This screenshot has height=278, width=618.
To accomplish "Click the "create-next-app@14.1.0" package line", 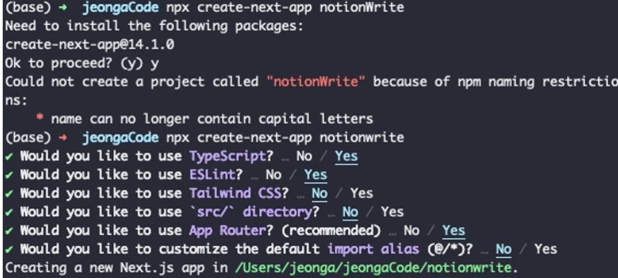I will tap(89, 44).
